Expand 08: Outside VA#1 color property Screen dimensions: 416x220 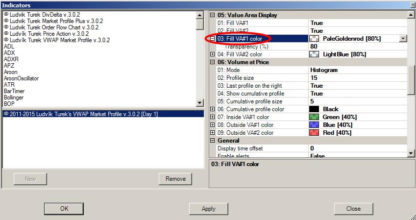click(212, 125)
